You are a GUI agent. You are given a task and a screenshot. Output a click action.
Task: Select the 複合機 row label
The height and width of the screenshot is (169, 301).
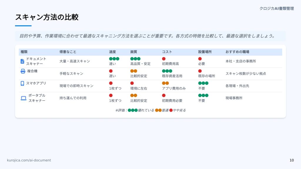[32, 71]
